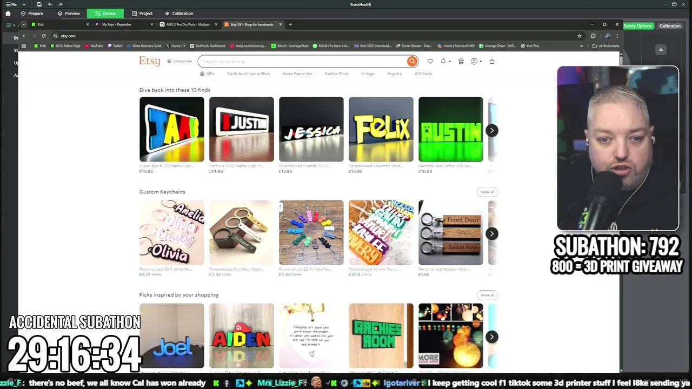The width and height of the screenshot is (692, 389).
Task: Open the All Bookmarks folder
Action: coord(605,46)
